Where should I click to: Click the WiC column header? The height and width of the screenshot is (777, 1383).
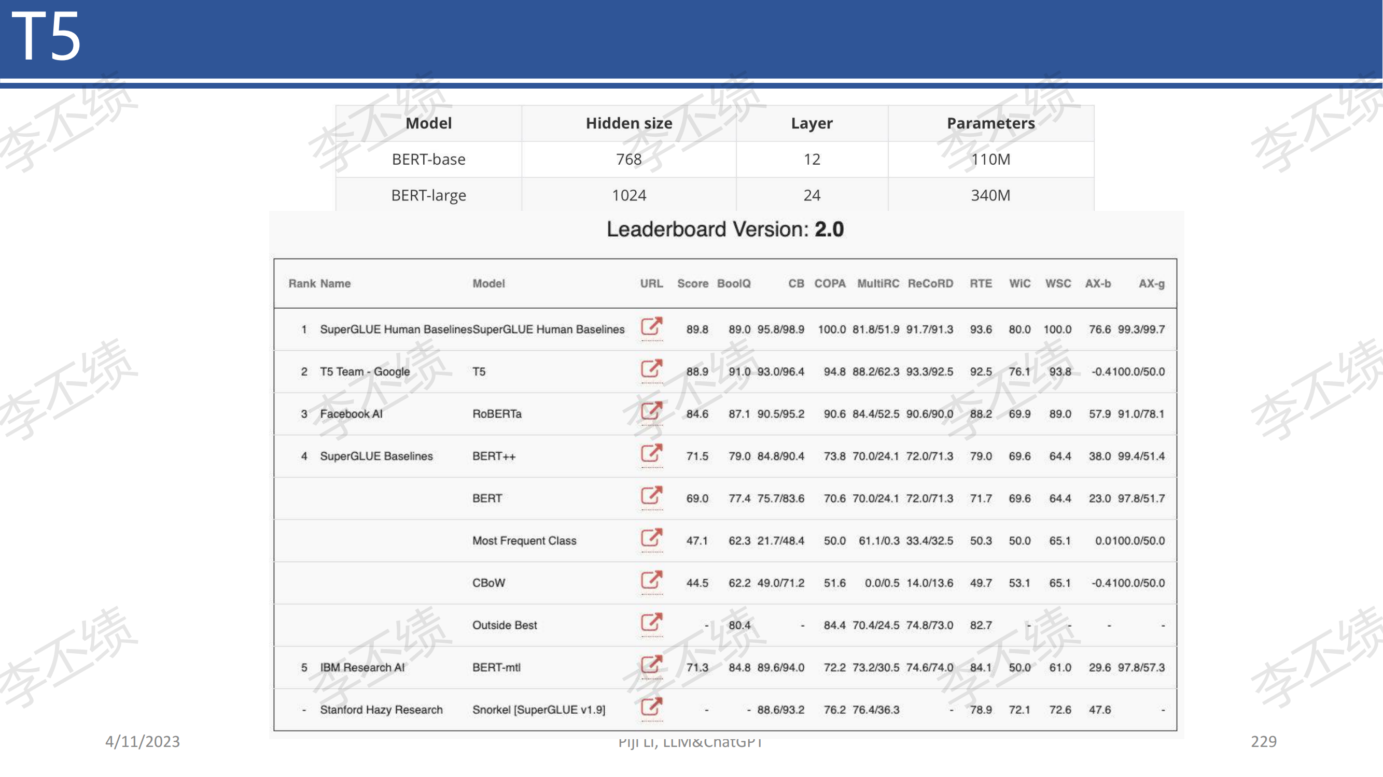(1019, 283)
